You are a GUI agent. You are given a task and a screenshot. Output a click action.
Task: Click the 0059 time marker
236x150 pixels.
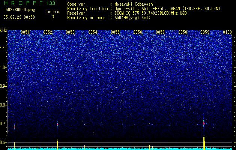tap(205, 32)
